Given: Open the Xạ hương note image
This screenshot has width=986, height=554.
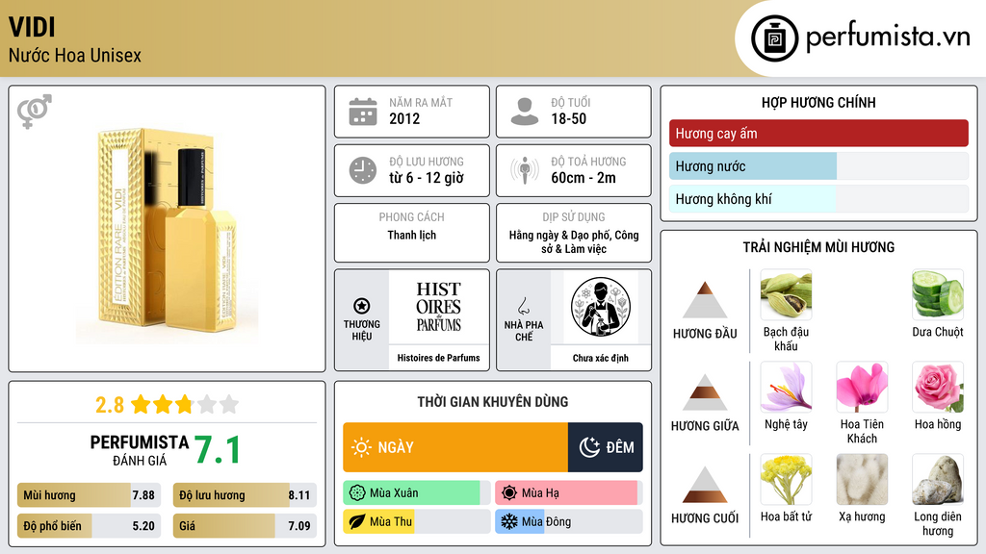Looking at the screenshot, I should click(x=862, y=480).
